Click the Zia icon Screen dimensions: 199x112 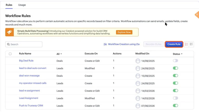[x=105, y=44]
